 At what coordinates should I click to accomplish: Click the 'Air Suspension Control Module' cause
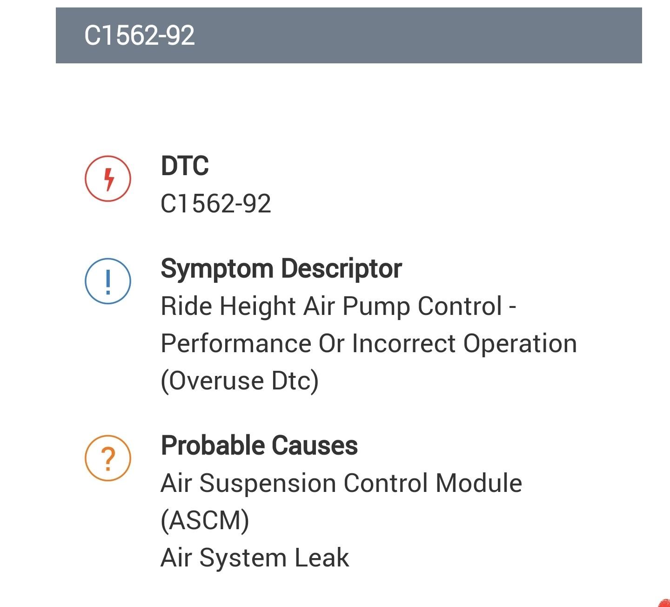click(342, 483)
